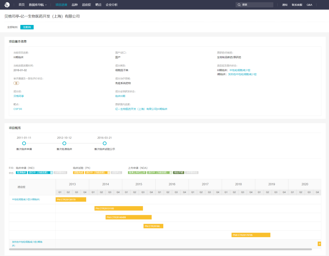Select the 全部制剂 formulation filter
Screen dimensions: 329x256
pyautogui.click(x=12, y=27)
